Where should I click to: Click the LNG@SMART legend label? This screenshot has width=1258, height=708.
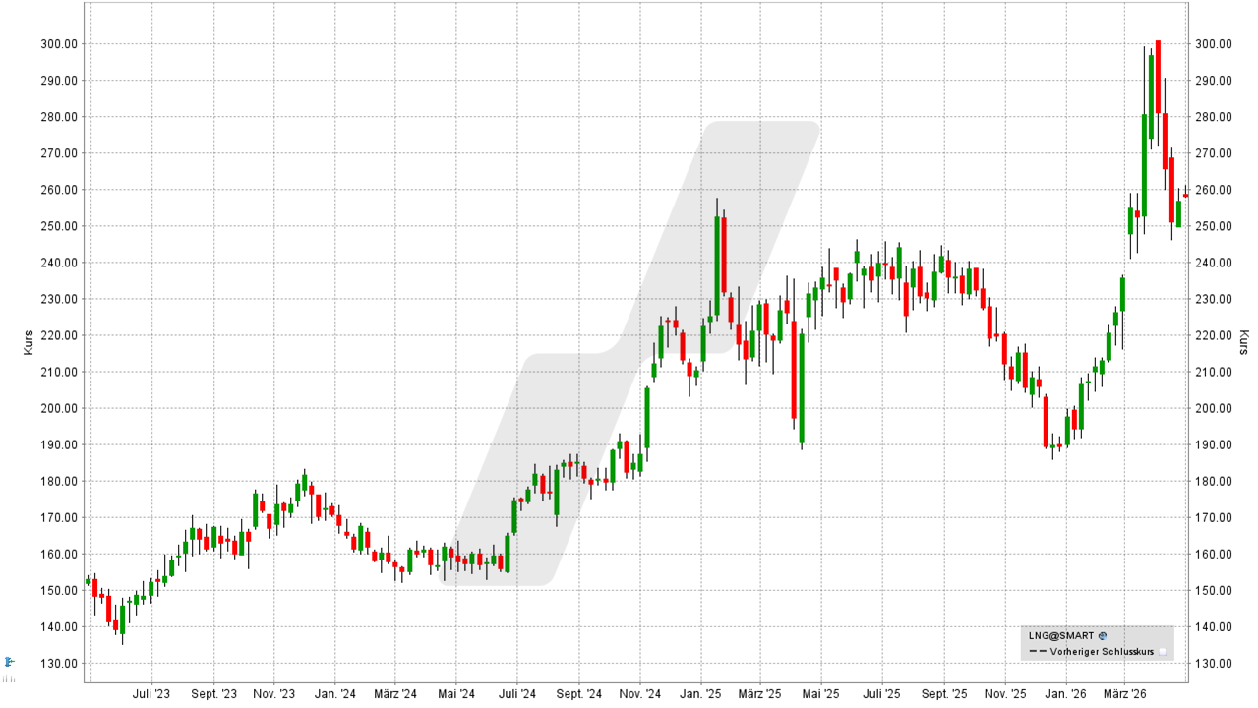click(1061, 636)
